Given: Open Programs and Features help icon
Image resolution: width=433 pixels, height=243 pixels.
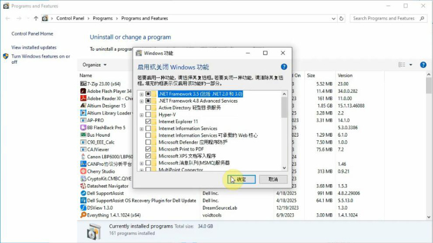Looking at the screenshot, I should (x=423, y=65).
